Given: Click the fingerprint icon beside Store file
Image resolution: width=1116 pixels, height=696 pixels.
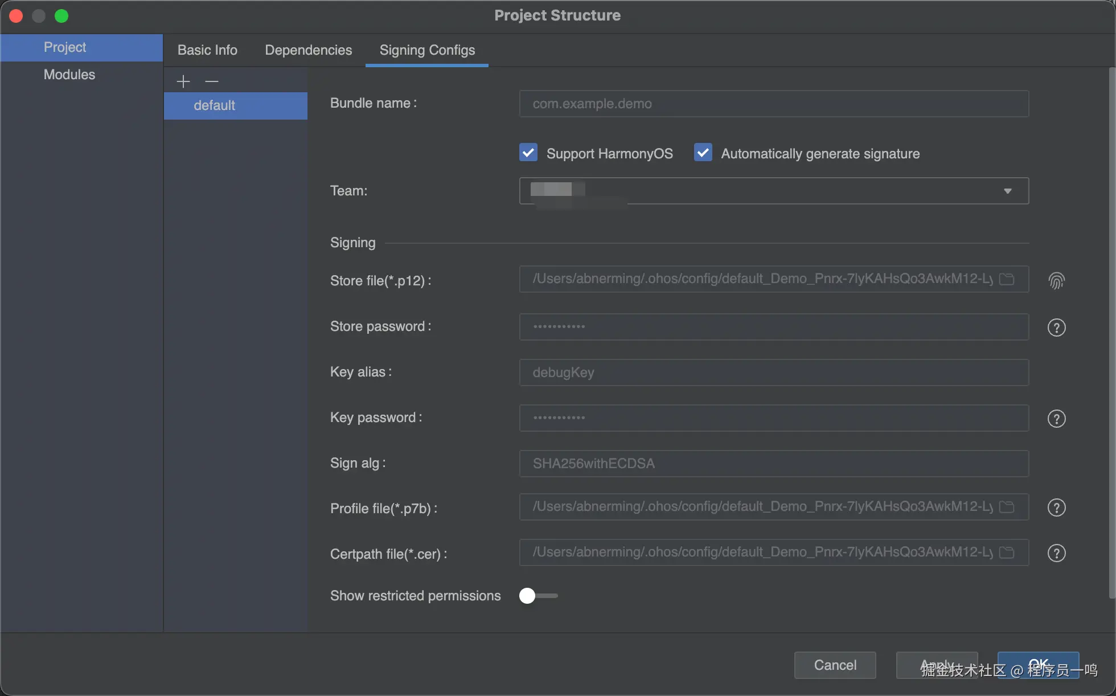Looking at the screenshot, I should [x=1056, y=280].
